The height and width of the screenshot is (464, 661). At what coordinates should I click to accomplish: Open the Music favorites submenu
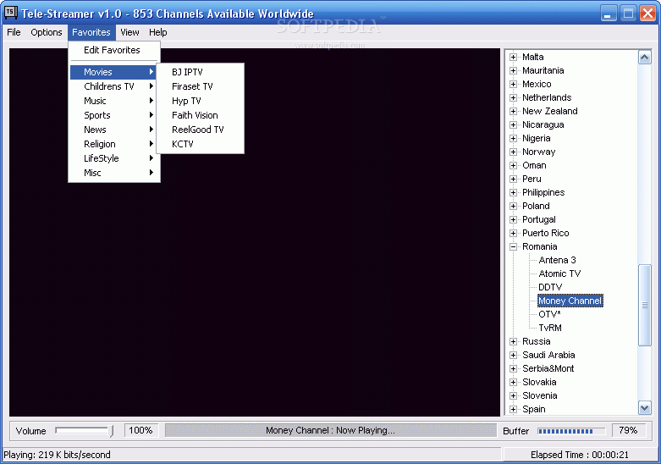point(114,101)
